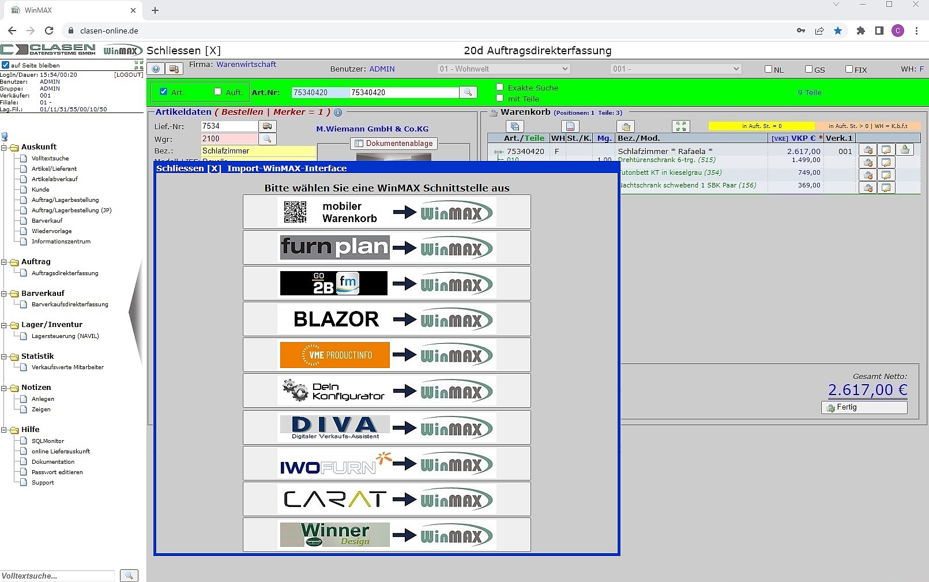Collapse the Auftrag tree folder
The width and height of the screenshot is (929, 582).
pos(4,262)
